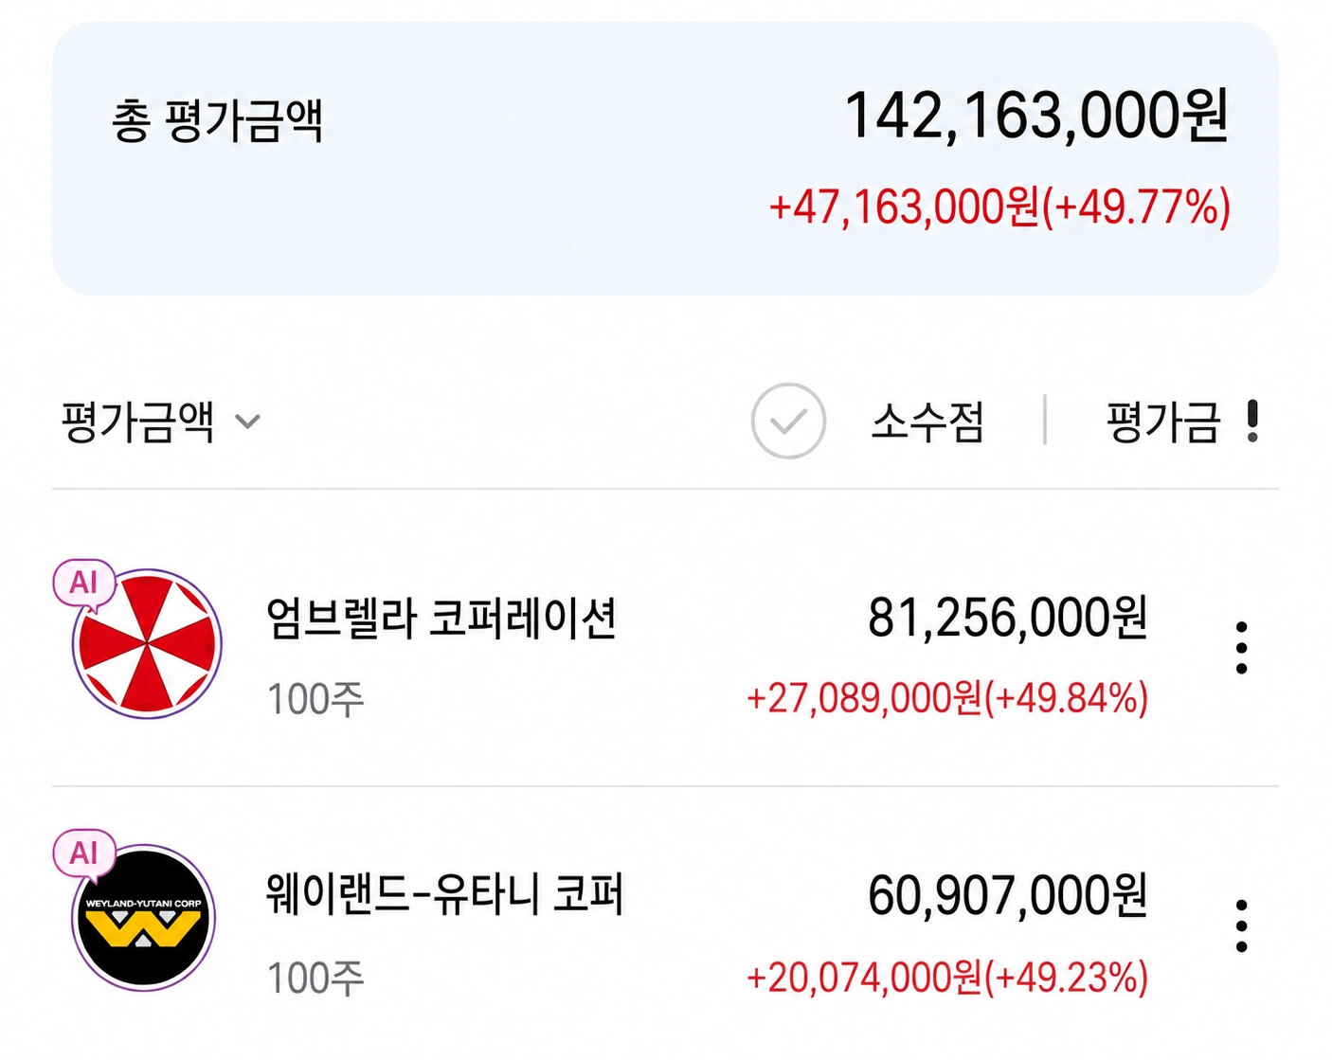This screenshot has width=1332, height=1060.
Task: Open three-dot menu for 웨이랜드-유타니 코퍼
Action: [x=1241, y=925]
